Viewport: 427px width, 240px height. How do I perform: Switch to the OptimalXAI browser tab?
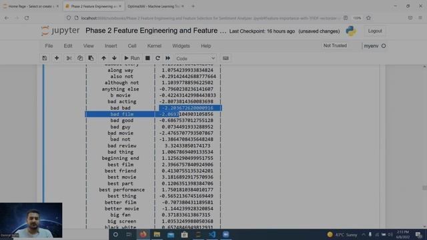155,6
